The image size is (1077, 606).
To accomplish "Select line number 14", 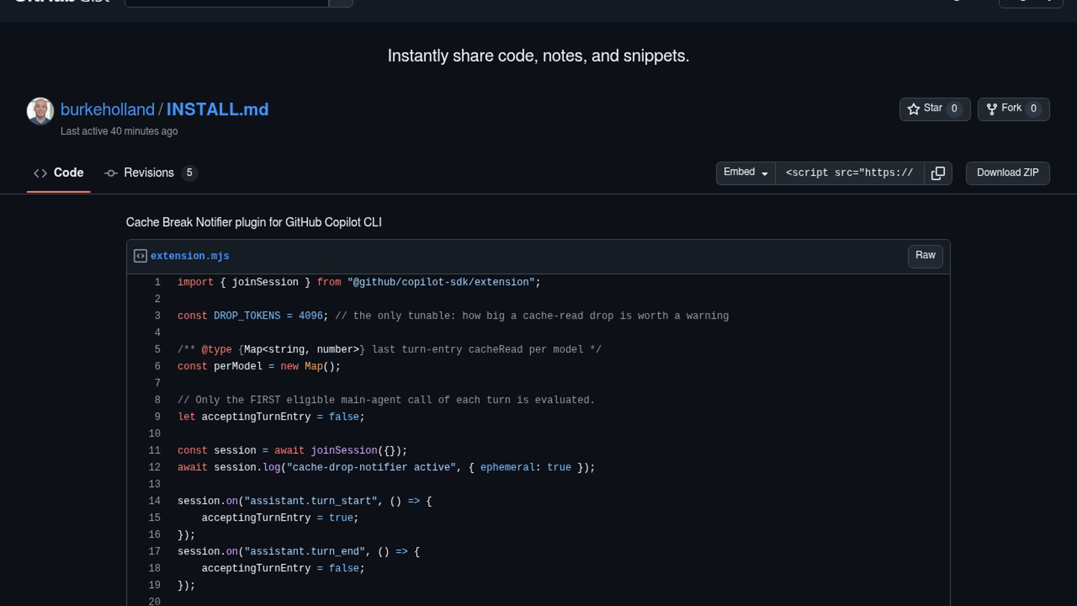I will 154,501.
